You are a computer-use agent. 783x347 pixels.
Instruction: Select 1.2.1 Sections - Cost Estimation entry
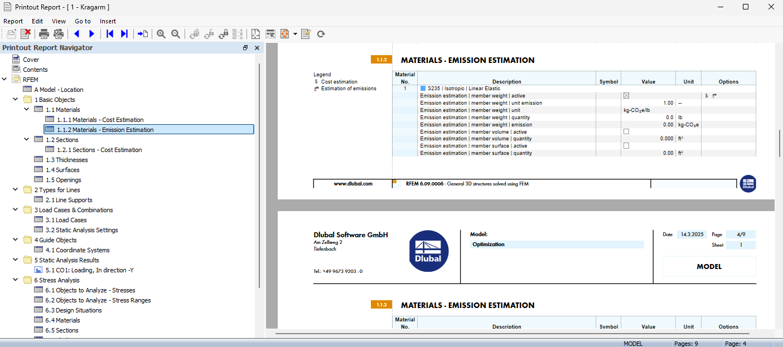pos(98,149)
